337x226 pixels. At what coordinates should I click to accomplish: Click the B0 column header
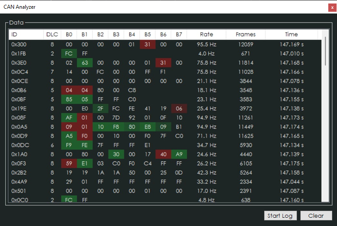pyautogui.click(x=69, y=34)
